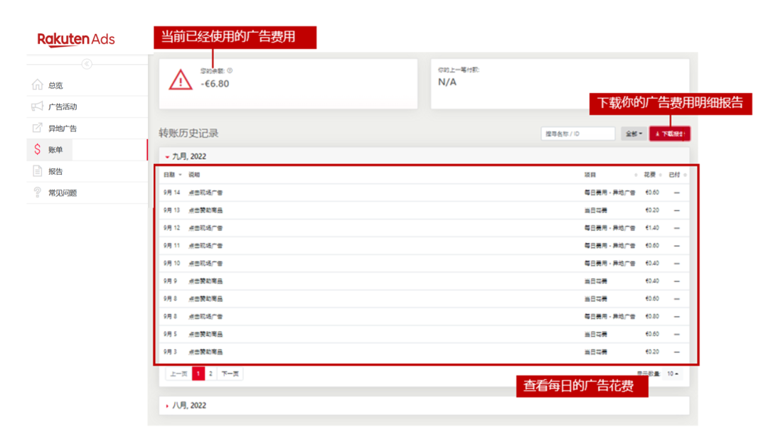Click the 9月 9 date cell
This screenshot has width=768, height=432.
tap(170, 281)
